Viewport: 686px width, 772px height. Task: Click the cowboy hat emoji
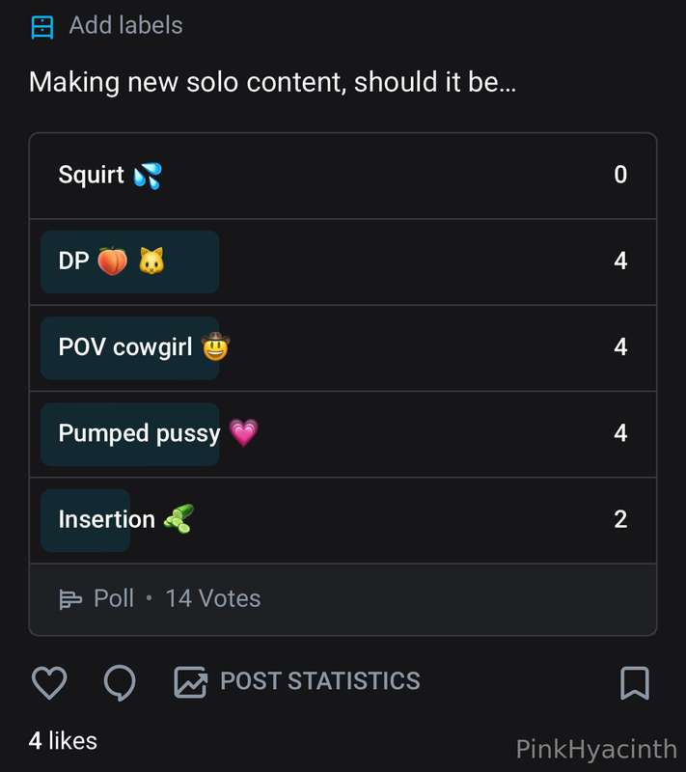(215, 347)
